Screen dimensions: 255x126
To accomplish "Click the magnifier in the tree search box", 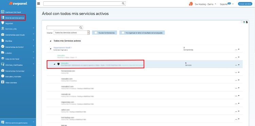I will [81, 28].
